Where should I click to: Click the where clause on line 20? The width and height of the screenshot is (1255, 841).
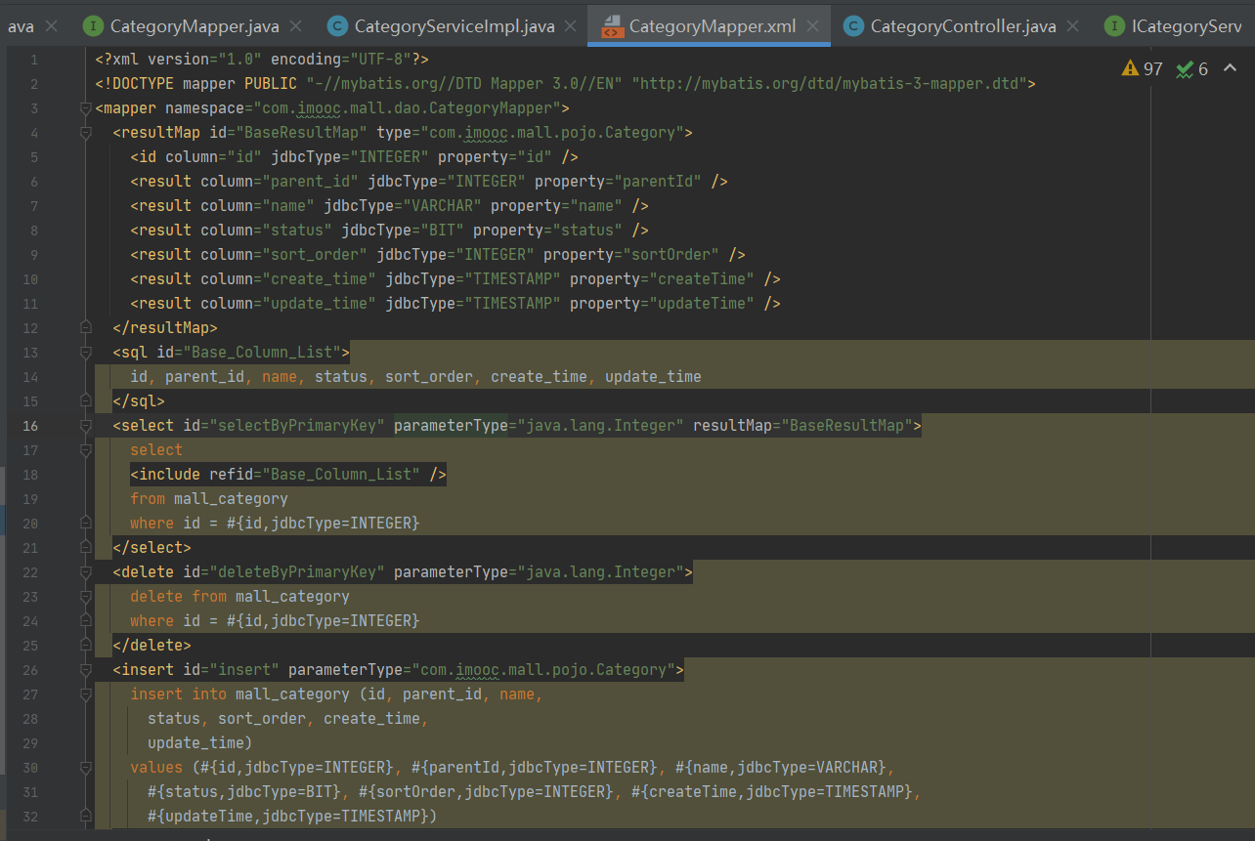pos(275,524)
